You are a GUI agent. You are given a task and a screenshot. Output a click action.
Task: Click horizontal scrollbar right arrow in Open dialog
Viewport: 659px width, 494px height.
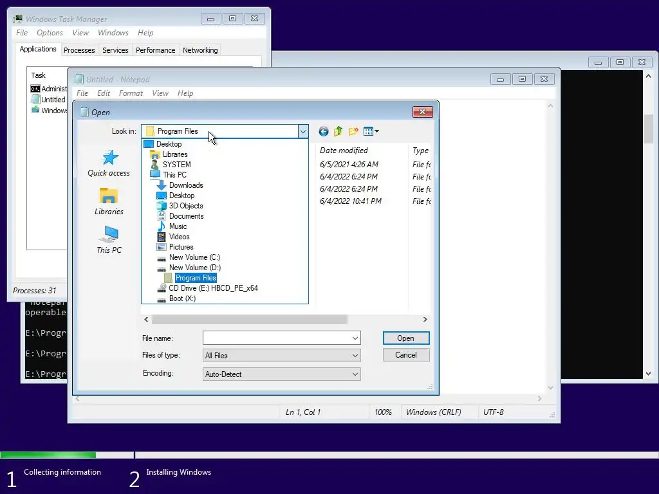point(425,319)
